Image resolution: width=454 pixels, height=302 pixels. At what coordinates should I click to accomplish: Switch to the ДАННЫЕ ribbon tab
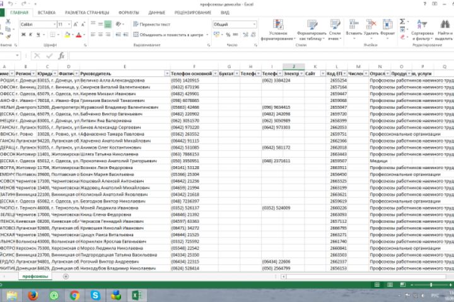pos(156,13)
